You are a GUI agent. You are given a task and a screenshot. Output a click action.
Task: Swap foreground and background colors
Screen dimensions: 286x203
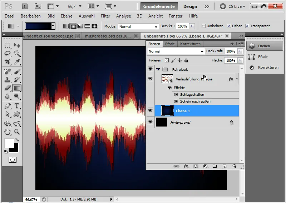[x=17, y=140]
